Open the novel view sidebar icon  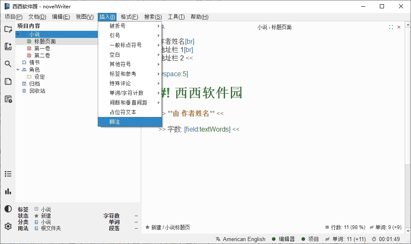[x=8, y=47]
